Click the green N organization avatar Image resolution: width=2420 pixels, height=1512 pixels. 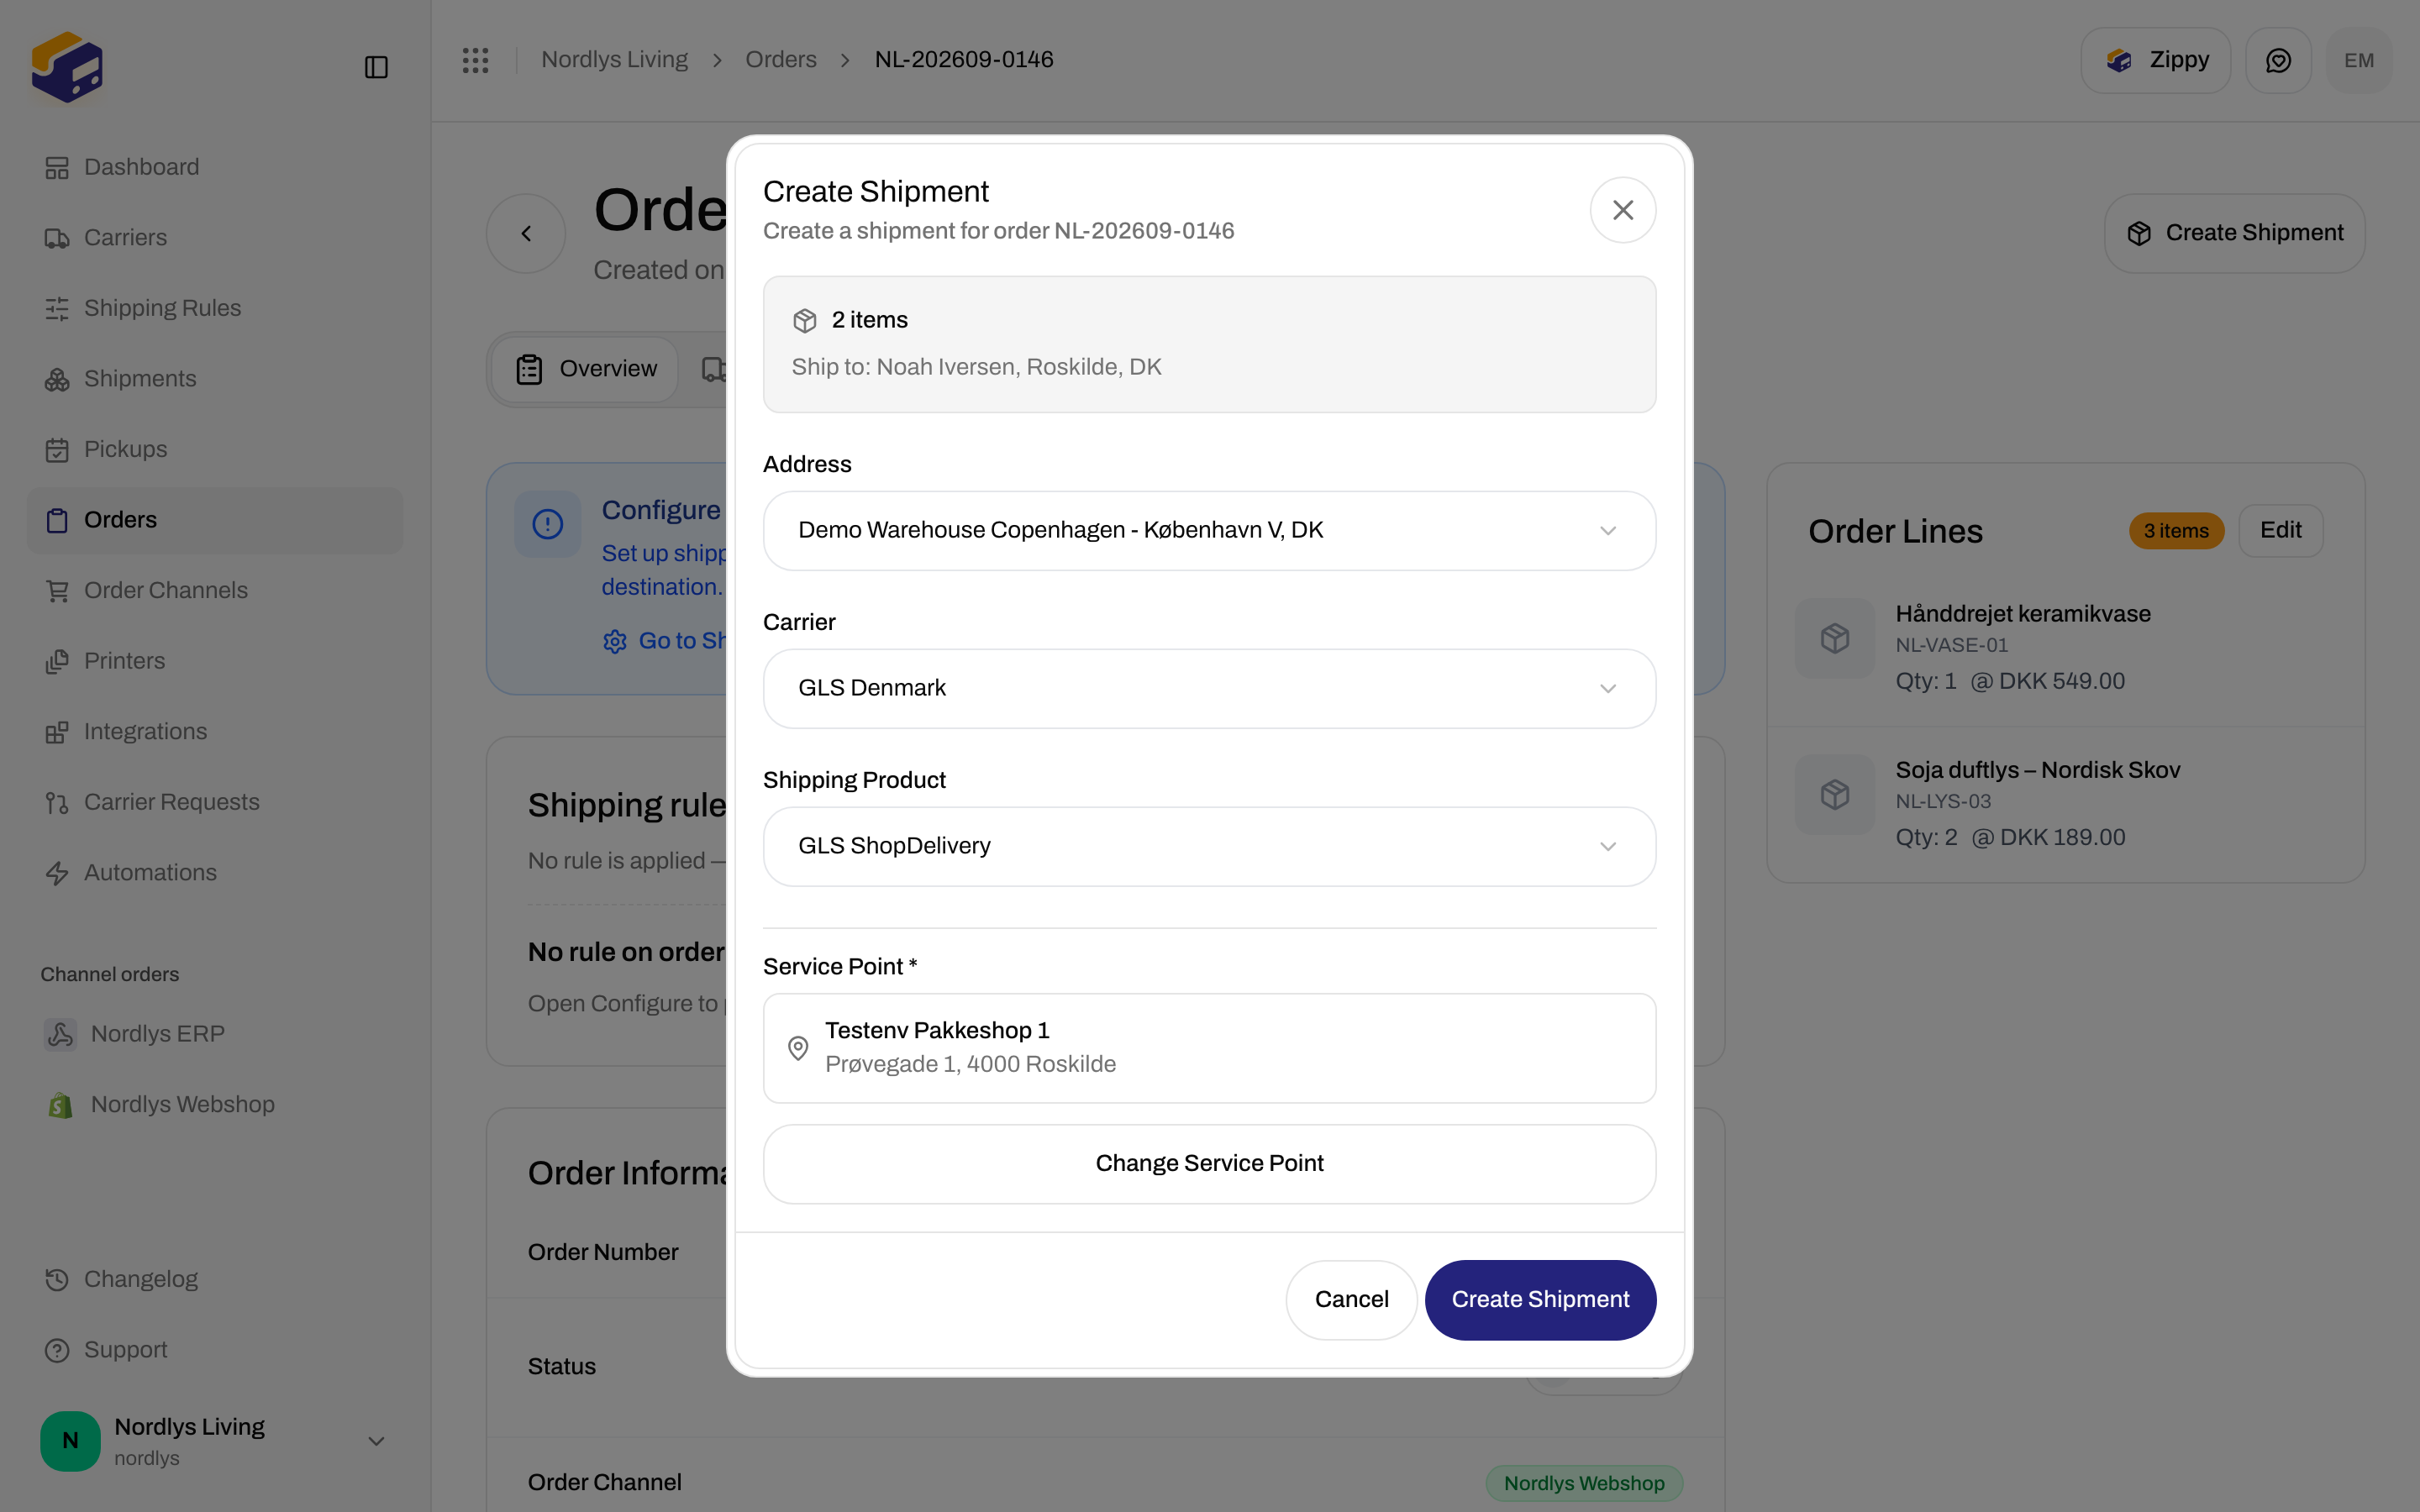click(70, 1441)
